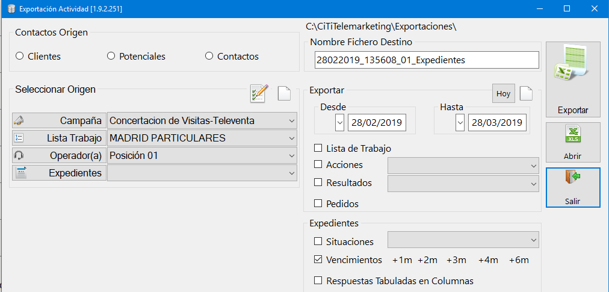This screenshot has width=609, height=292.
Task: Click the +3m vencimiento option
Action: [x=456, y=260]
